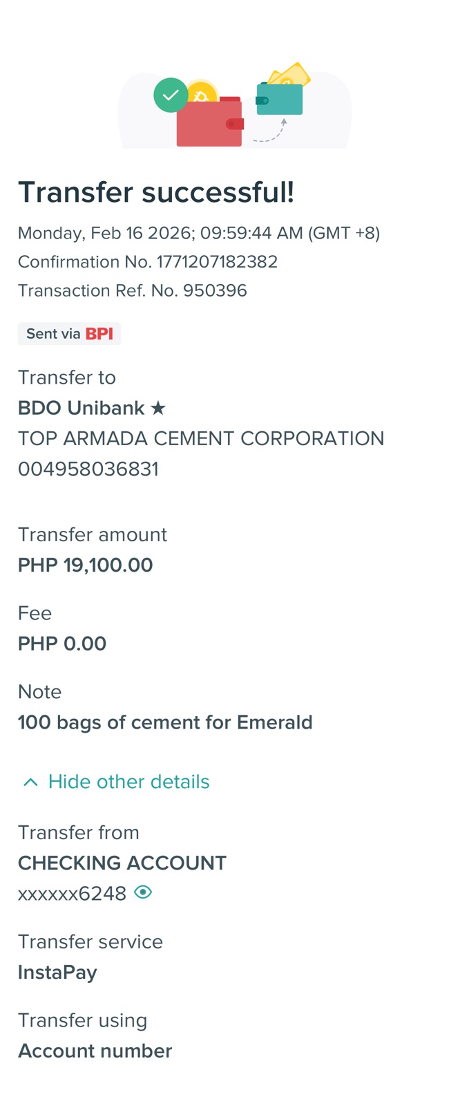Click the Sent via BPI badge
Viewport: 469px width, 1106px height.
tap(69, 334)
